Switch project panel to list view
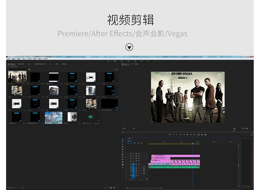 (x=8, y=188)
